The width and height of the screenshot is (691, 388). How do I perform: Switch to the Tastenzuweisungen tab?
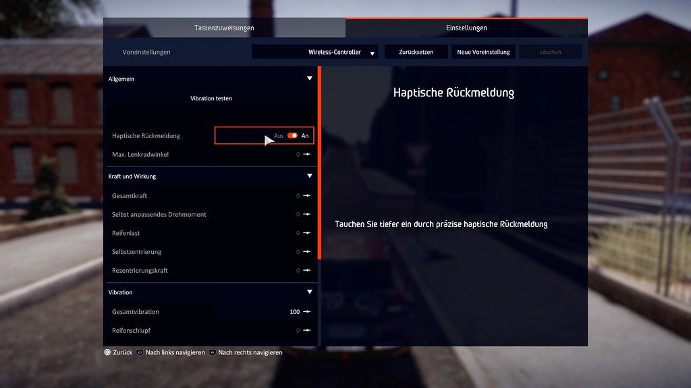(224, 28)
